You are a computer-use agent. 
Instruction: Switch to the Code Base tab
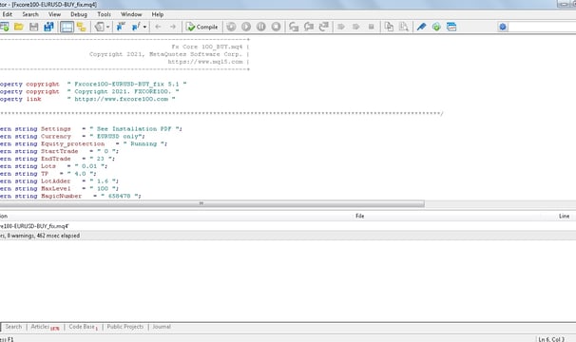tap(83, 327)
